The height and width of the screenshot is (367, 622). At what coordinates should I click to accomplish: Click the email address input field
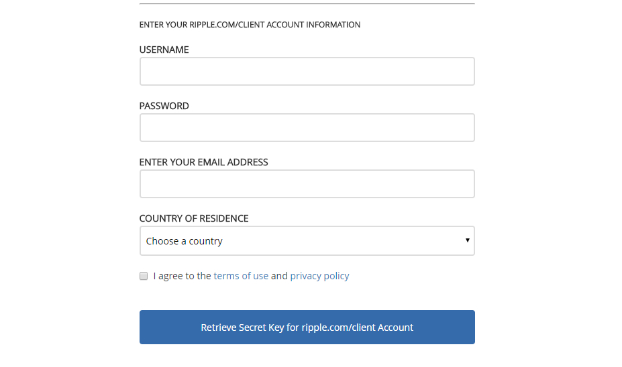(307, 184)
